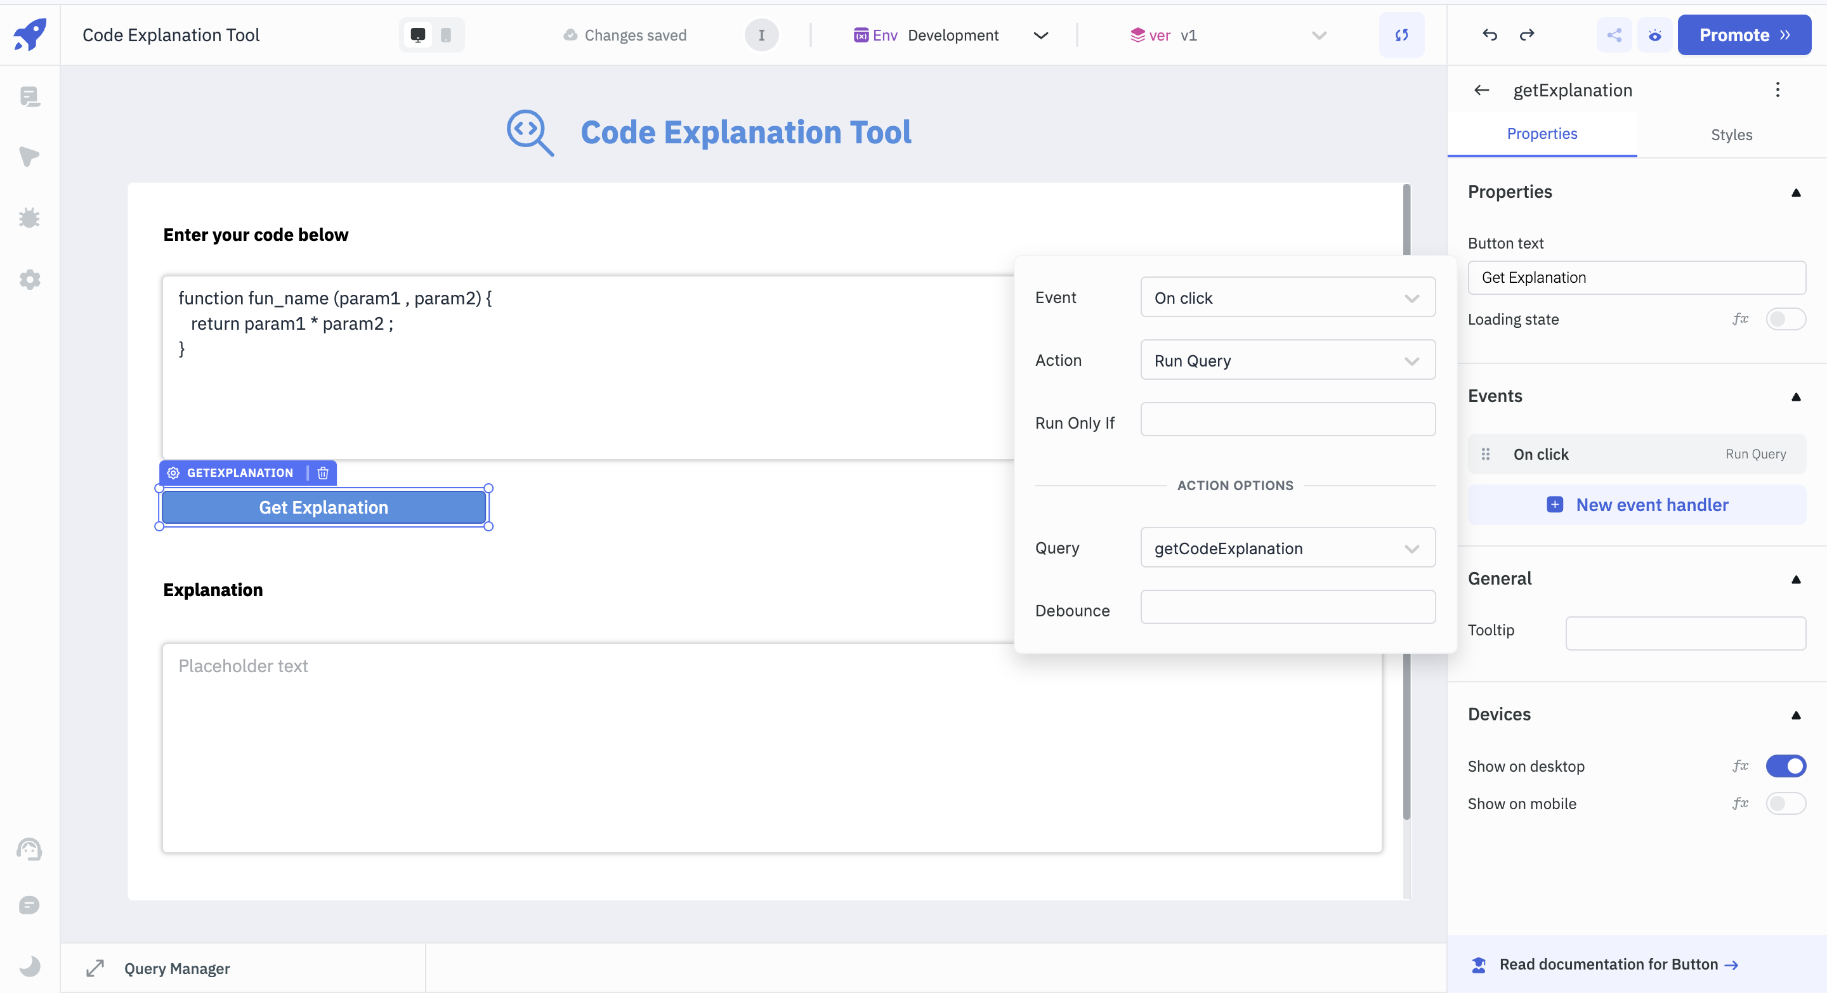Toggle dark mode moon icon
Screen dimensions: 1827x993
coord(29,965)
